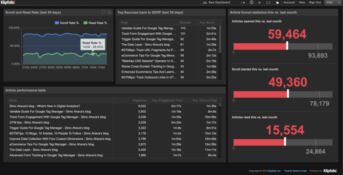This screenshot has width=343, height=175.
Task: Select Improve Data Collection With Four Custom Dimensions
Action: click(x=113, y=139)
